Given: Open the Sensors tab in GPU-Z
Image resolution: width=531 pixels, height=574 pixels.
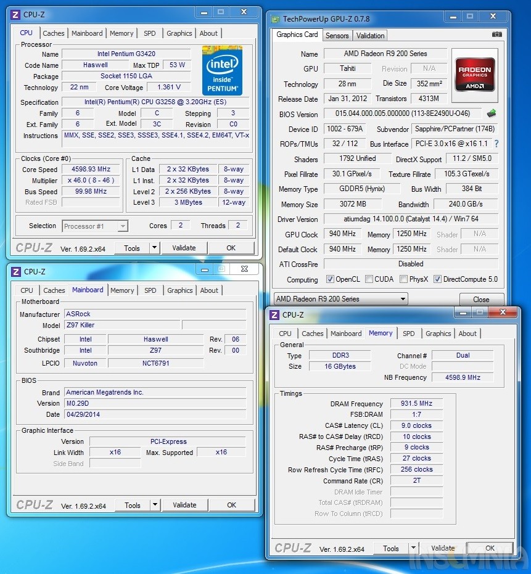Looking at the screenshot, I should tap(337, 36).
